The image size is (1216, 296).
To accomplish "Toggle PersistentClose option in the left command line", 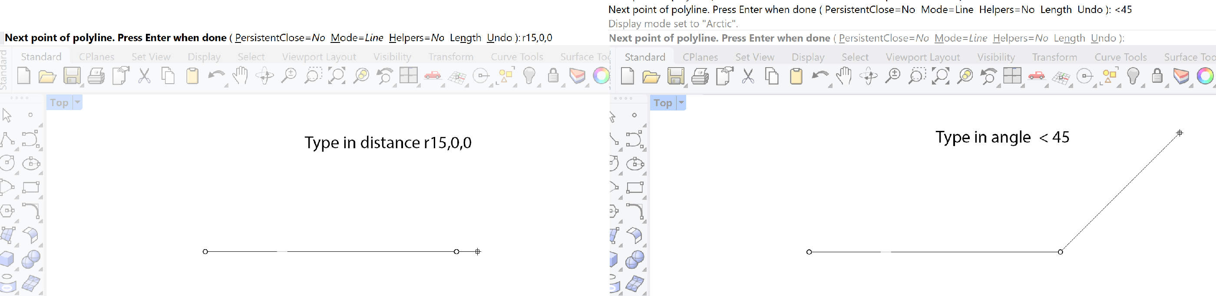I will (280, 38).
